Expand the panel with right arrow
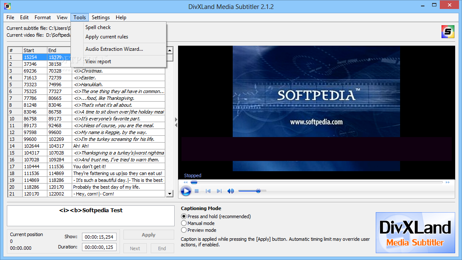Image resolution: width=462 pixels, height=260 pixels. 176,120
